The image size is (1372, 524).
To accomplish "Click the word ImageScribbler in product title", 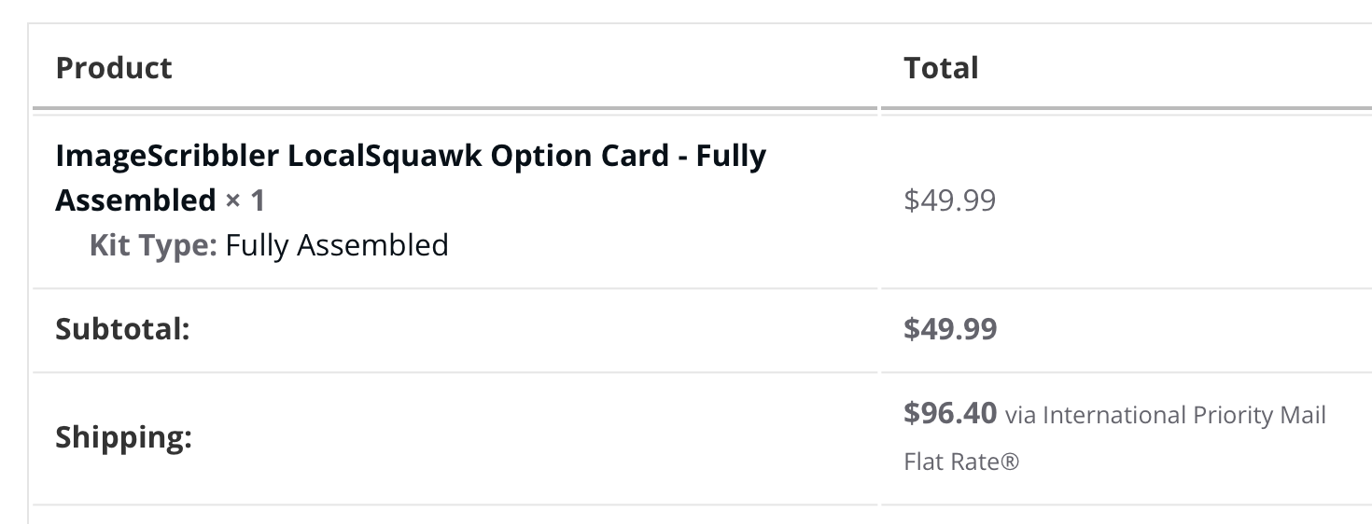I will pos(167,156).
